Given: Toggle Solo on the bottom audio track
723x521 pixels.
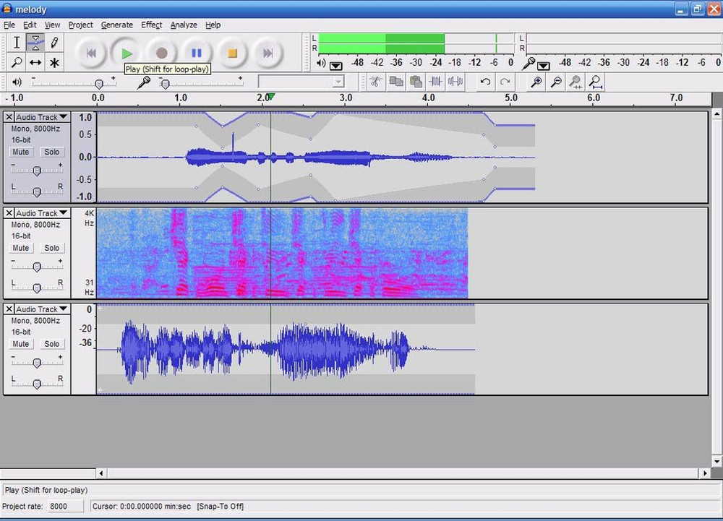Looking at the screenshot, I should pyautogui.click(x=51, y=343).
